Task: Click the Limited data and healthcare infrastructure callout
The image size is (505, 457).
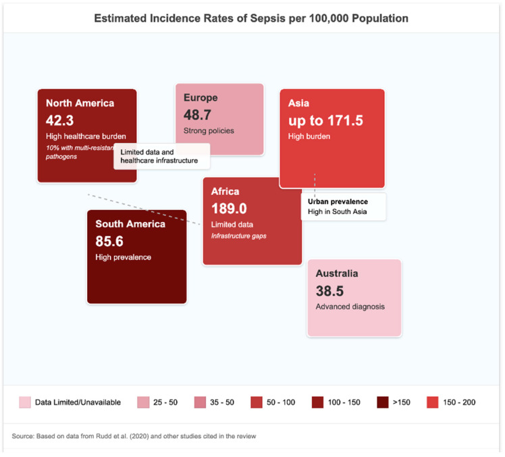Action: click(161, 156)
